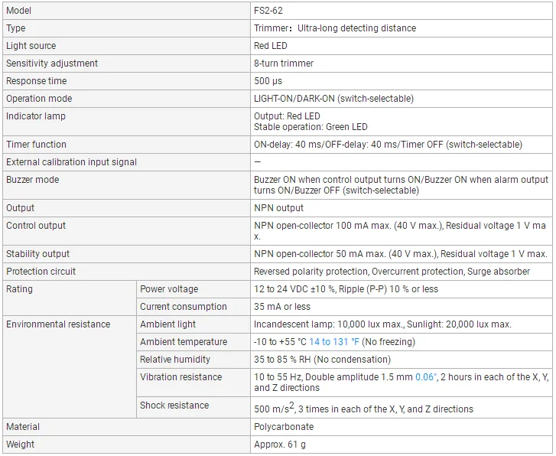Screen dimensions: 556x456
Task: Click the "Protection circuit" row label
Action: 41,272
